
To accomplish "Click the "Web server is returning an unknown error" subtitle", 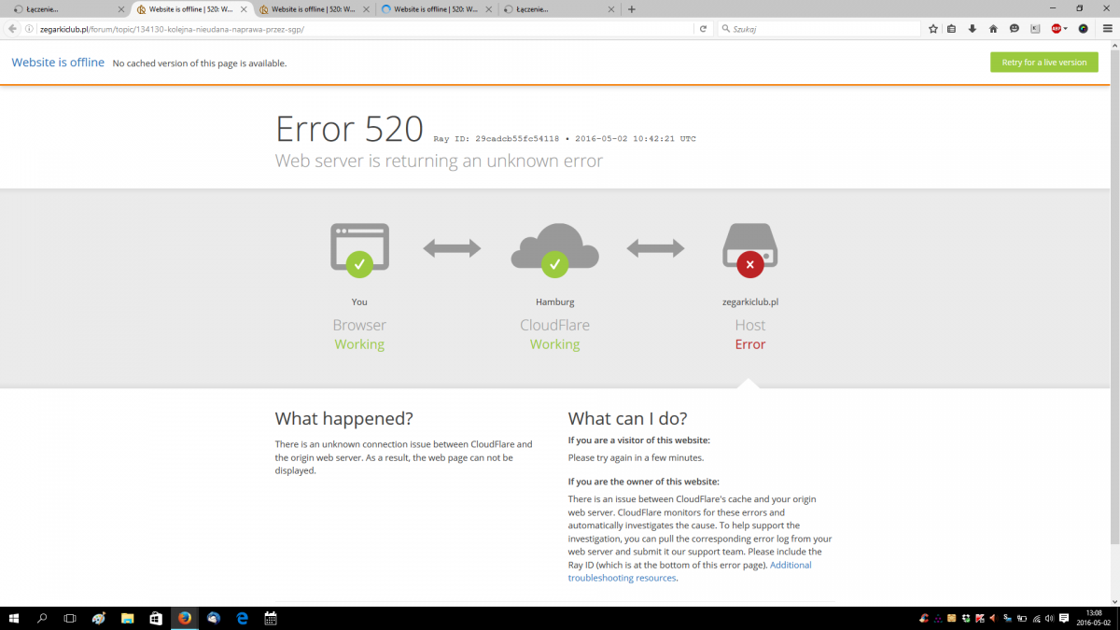I will click(439, 161).
